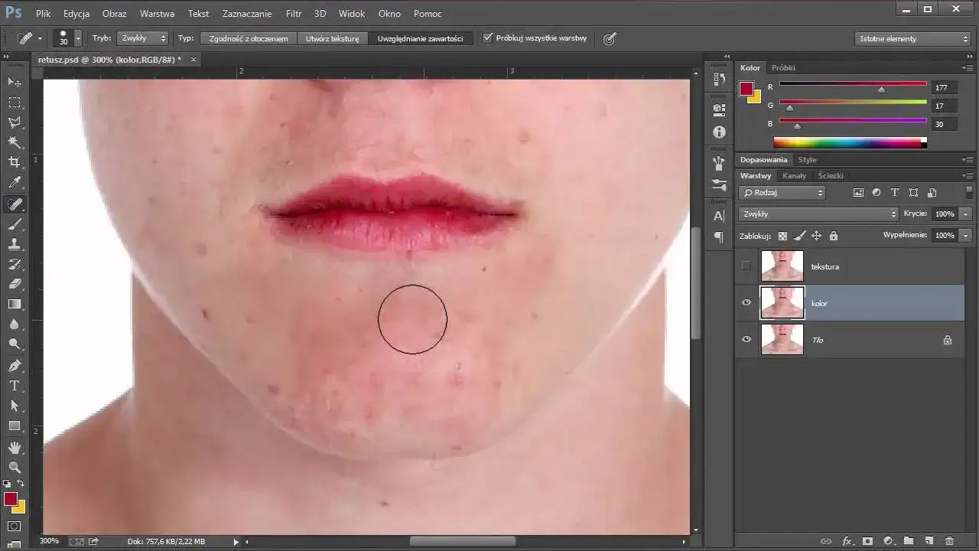The width and height of the screenshot is (979, 551).
Task: Open the Info panel icon on right strip
Action: (x=717, y=132)
